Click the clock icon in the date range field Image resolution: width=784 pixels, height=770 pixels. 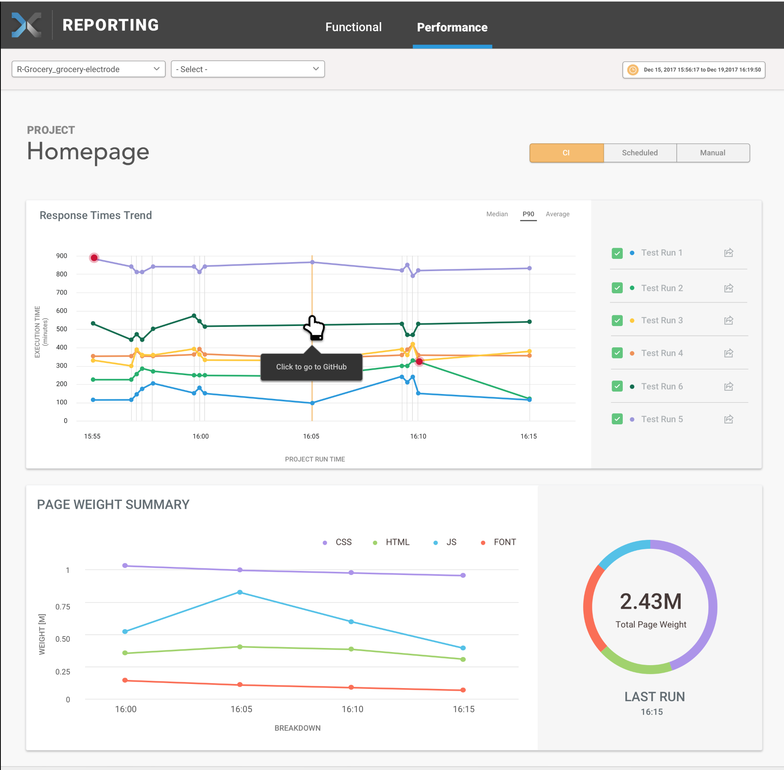633,70
